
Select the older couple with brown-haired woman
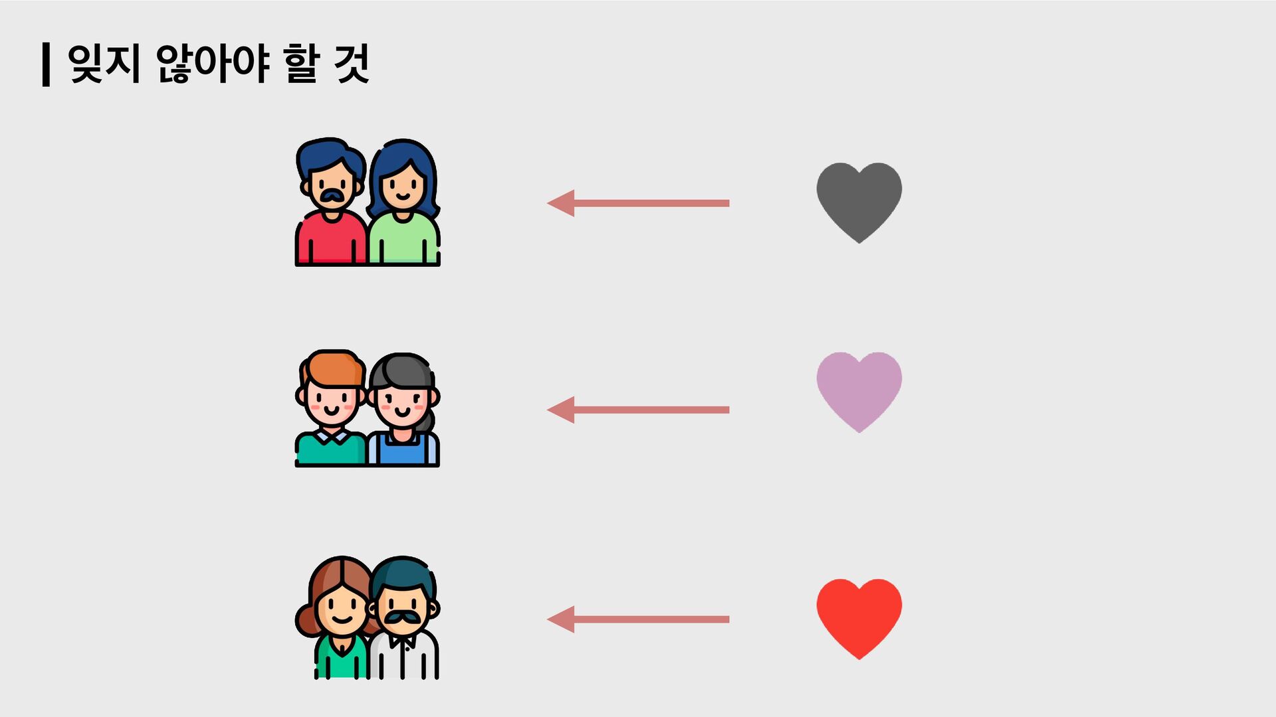(x=368, y=617)
